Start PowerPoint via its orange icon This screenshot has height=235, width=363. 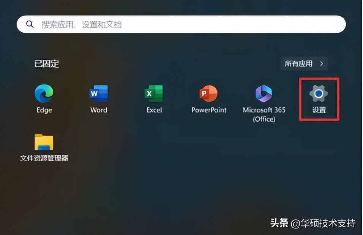209,94
